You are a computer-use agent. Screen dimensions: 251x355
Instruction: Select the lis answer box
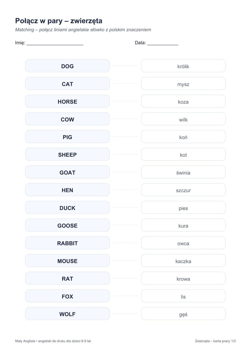[x=183, y=296]
